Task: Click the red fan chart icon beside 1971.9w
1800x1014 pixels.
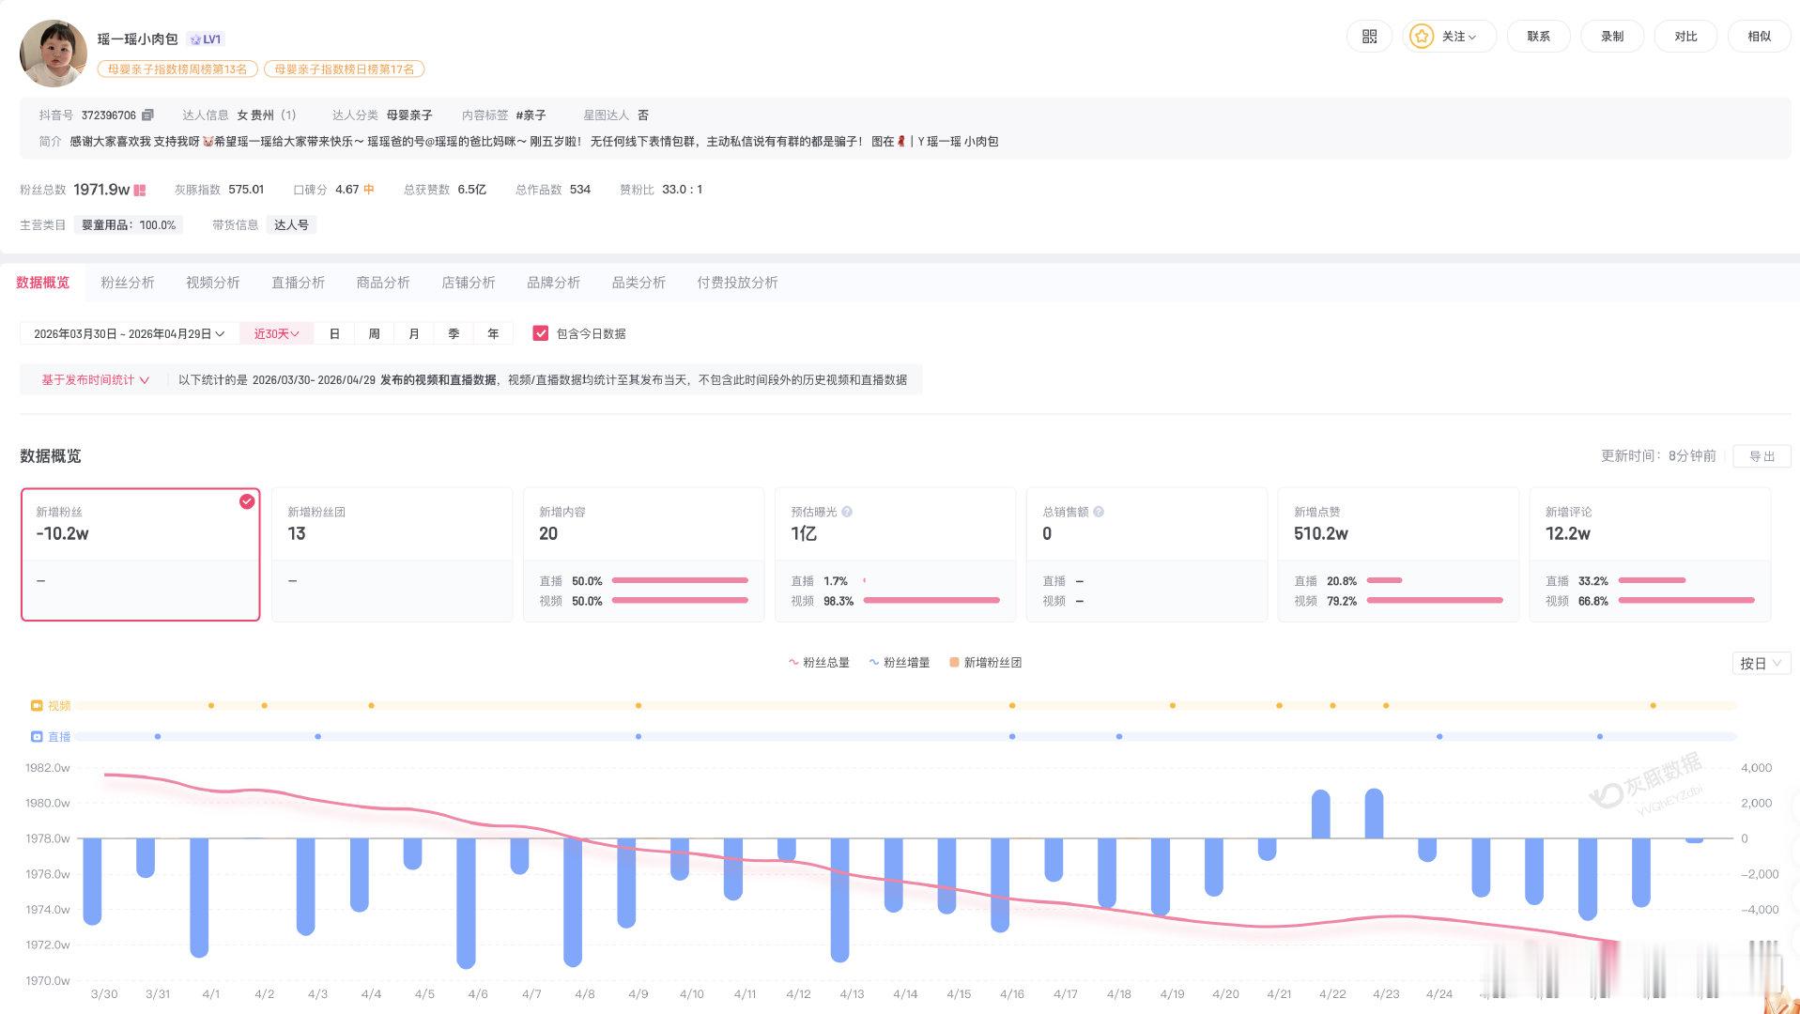Action: coord(140,190)
